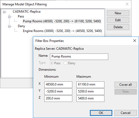This screenshot has width=139, height=118.
Task: Choose the Pass radio option
Action: (52, 63)
